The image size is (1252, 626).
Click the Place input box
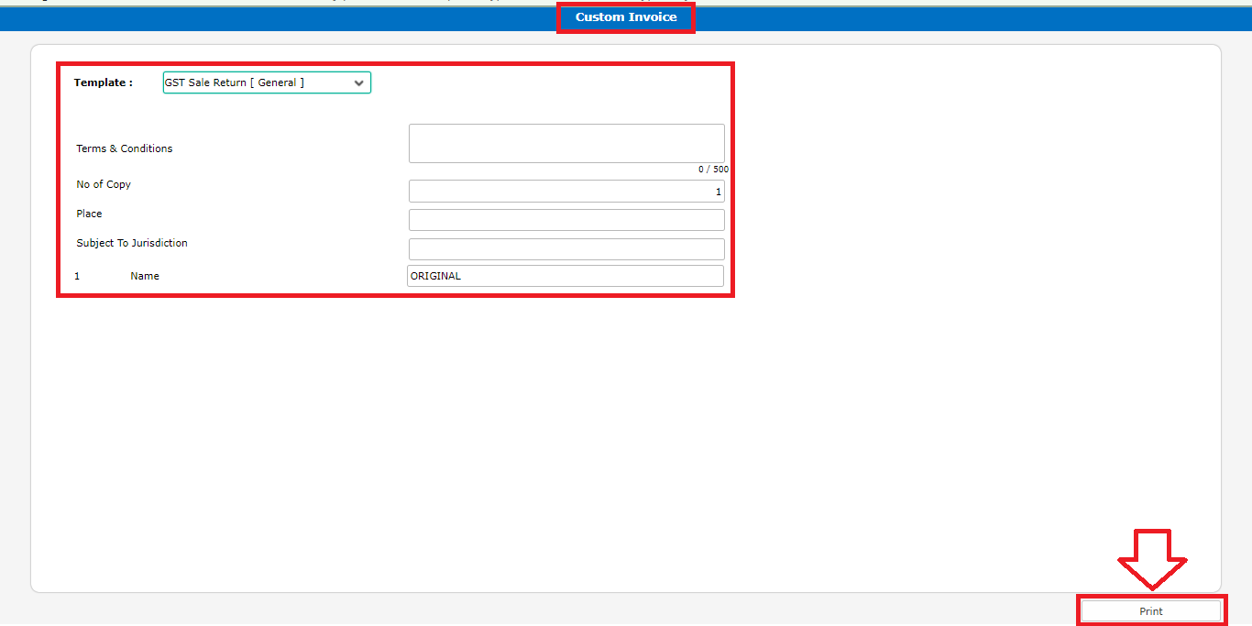(x=566, y=220)
